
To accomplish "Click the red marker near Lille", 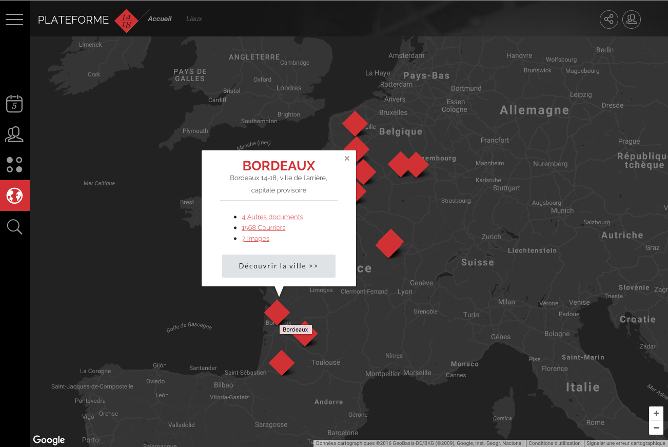I will pyautogui.click(x=355, y=123).
